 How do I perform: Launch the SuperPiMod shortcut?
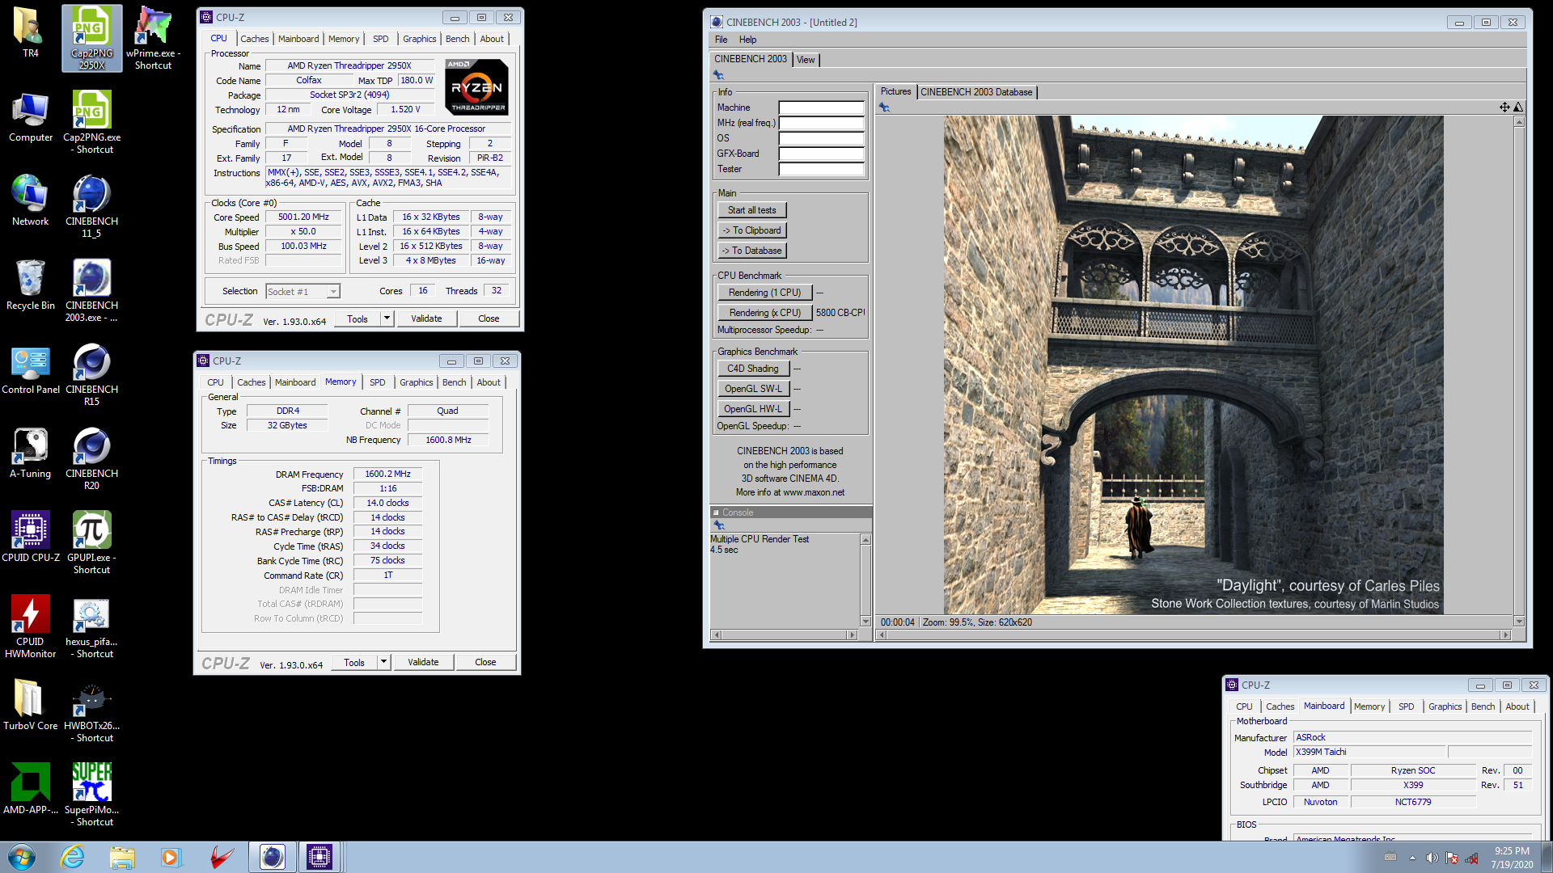point(91,794)
